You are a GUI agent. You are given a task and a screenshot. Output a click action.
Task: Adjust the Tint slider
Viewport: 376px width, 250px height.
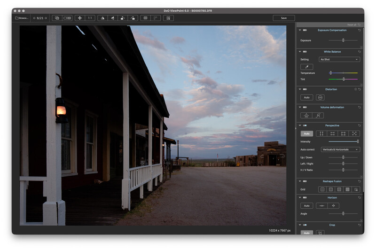[x=343, y=79]
